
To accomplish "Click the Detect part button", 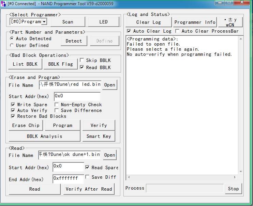I will pyautogui.click(x=74, y=41).
